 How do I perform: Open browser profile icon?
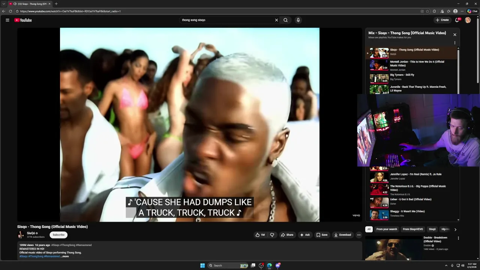[x=455, y=11]
